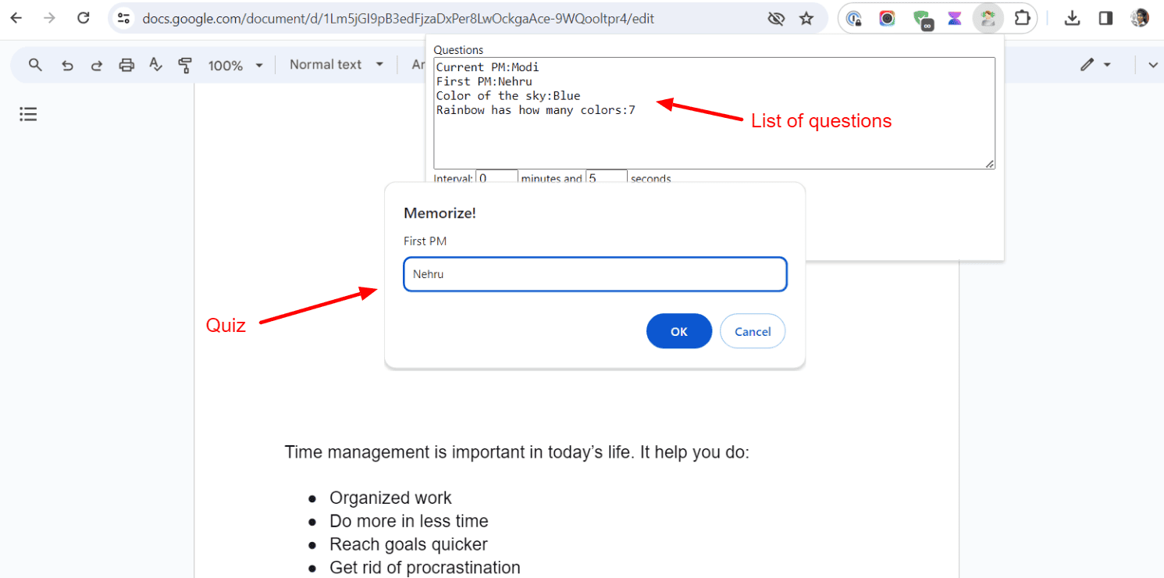Print the document using the printer icon
This screenshot has width=1164, height=578.
point(126,66)
